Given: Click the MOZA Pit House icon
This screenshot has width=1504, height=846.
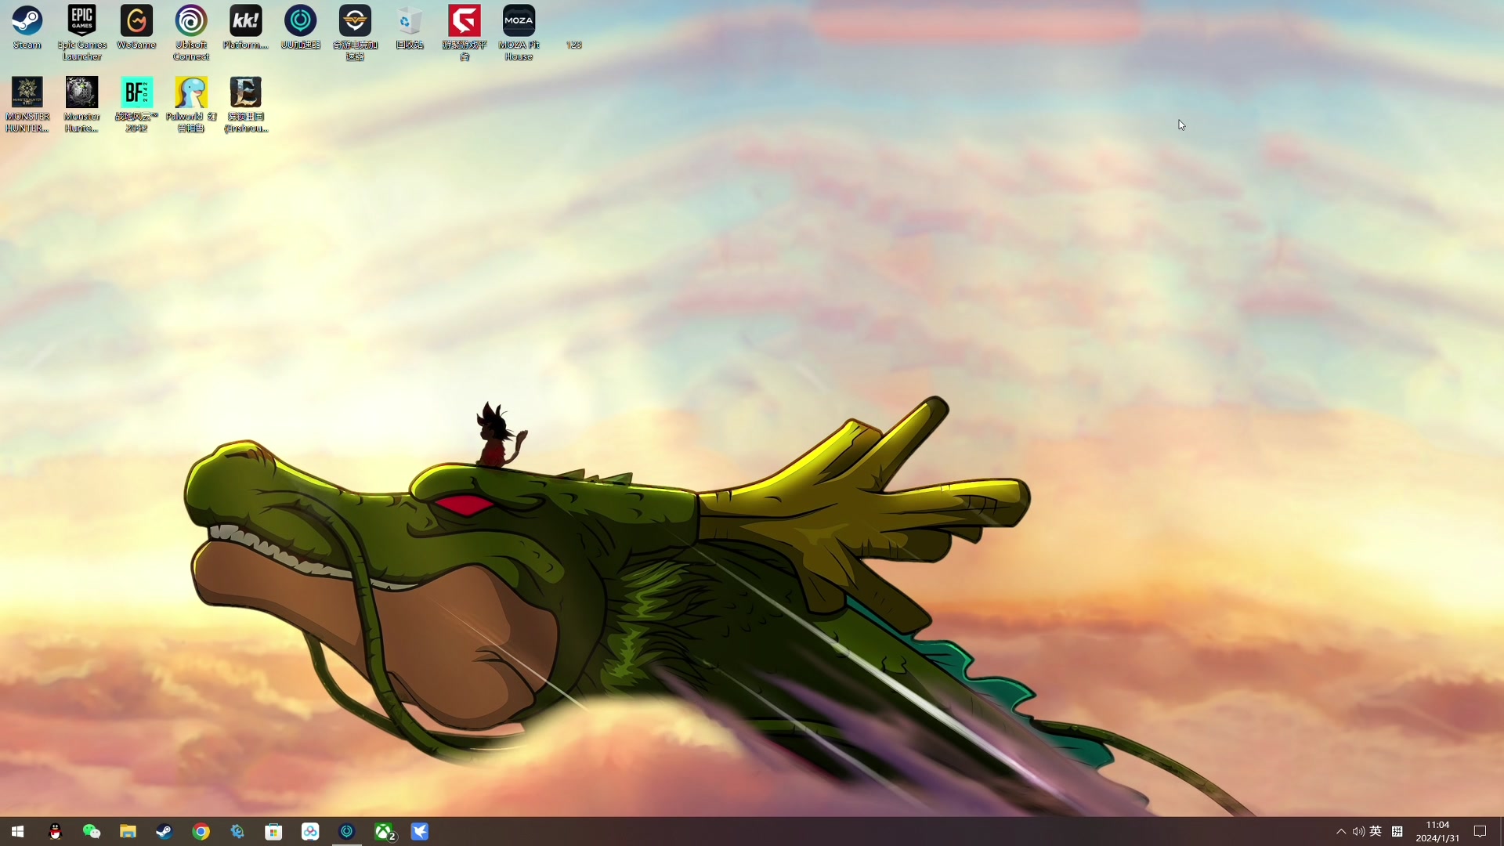Looking at the screenshot, I should [519, 21].
